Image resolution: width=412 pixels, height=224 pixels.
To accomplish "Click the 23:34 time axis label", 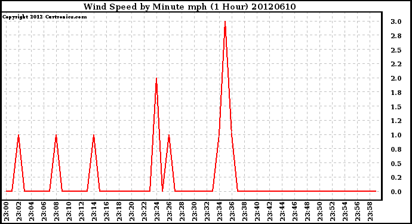I will 219,211.
